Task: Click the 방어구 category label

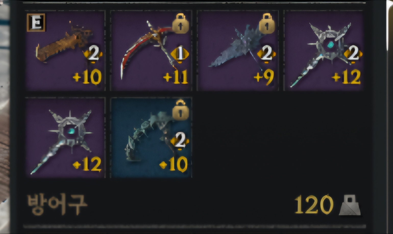Action: (57, 204)
